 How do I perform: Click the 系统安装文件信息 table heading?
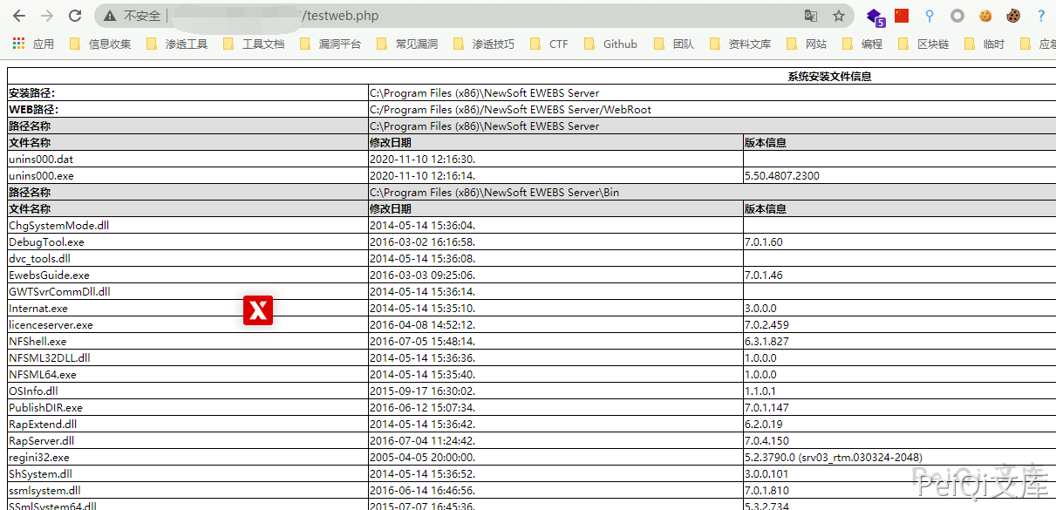829,77
